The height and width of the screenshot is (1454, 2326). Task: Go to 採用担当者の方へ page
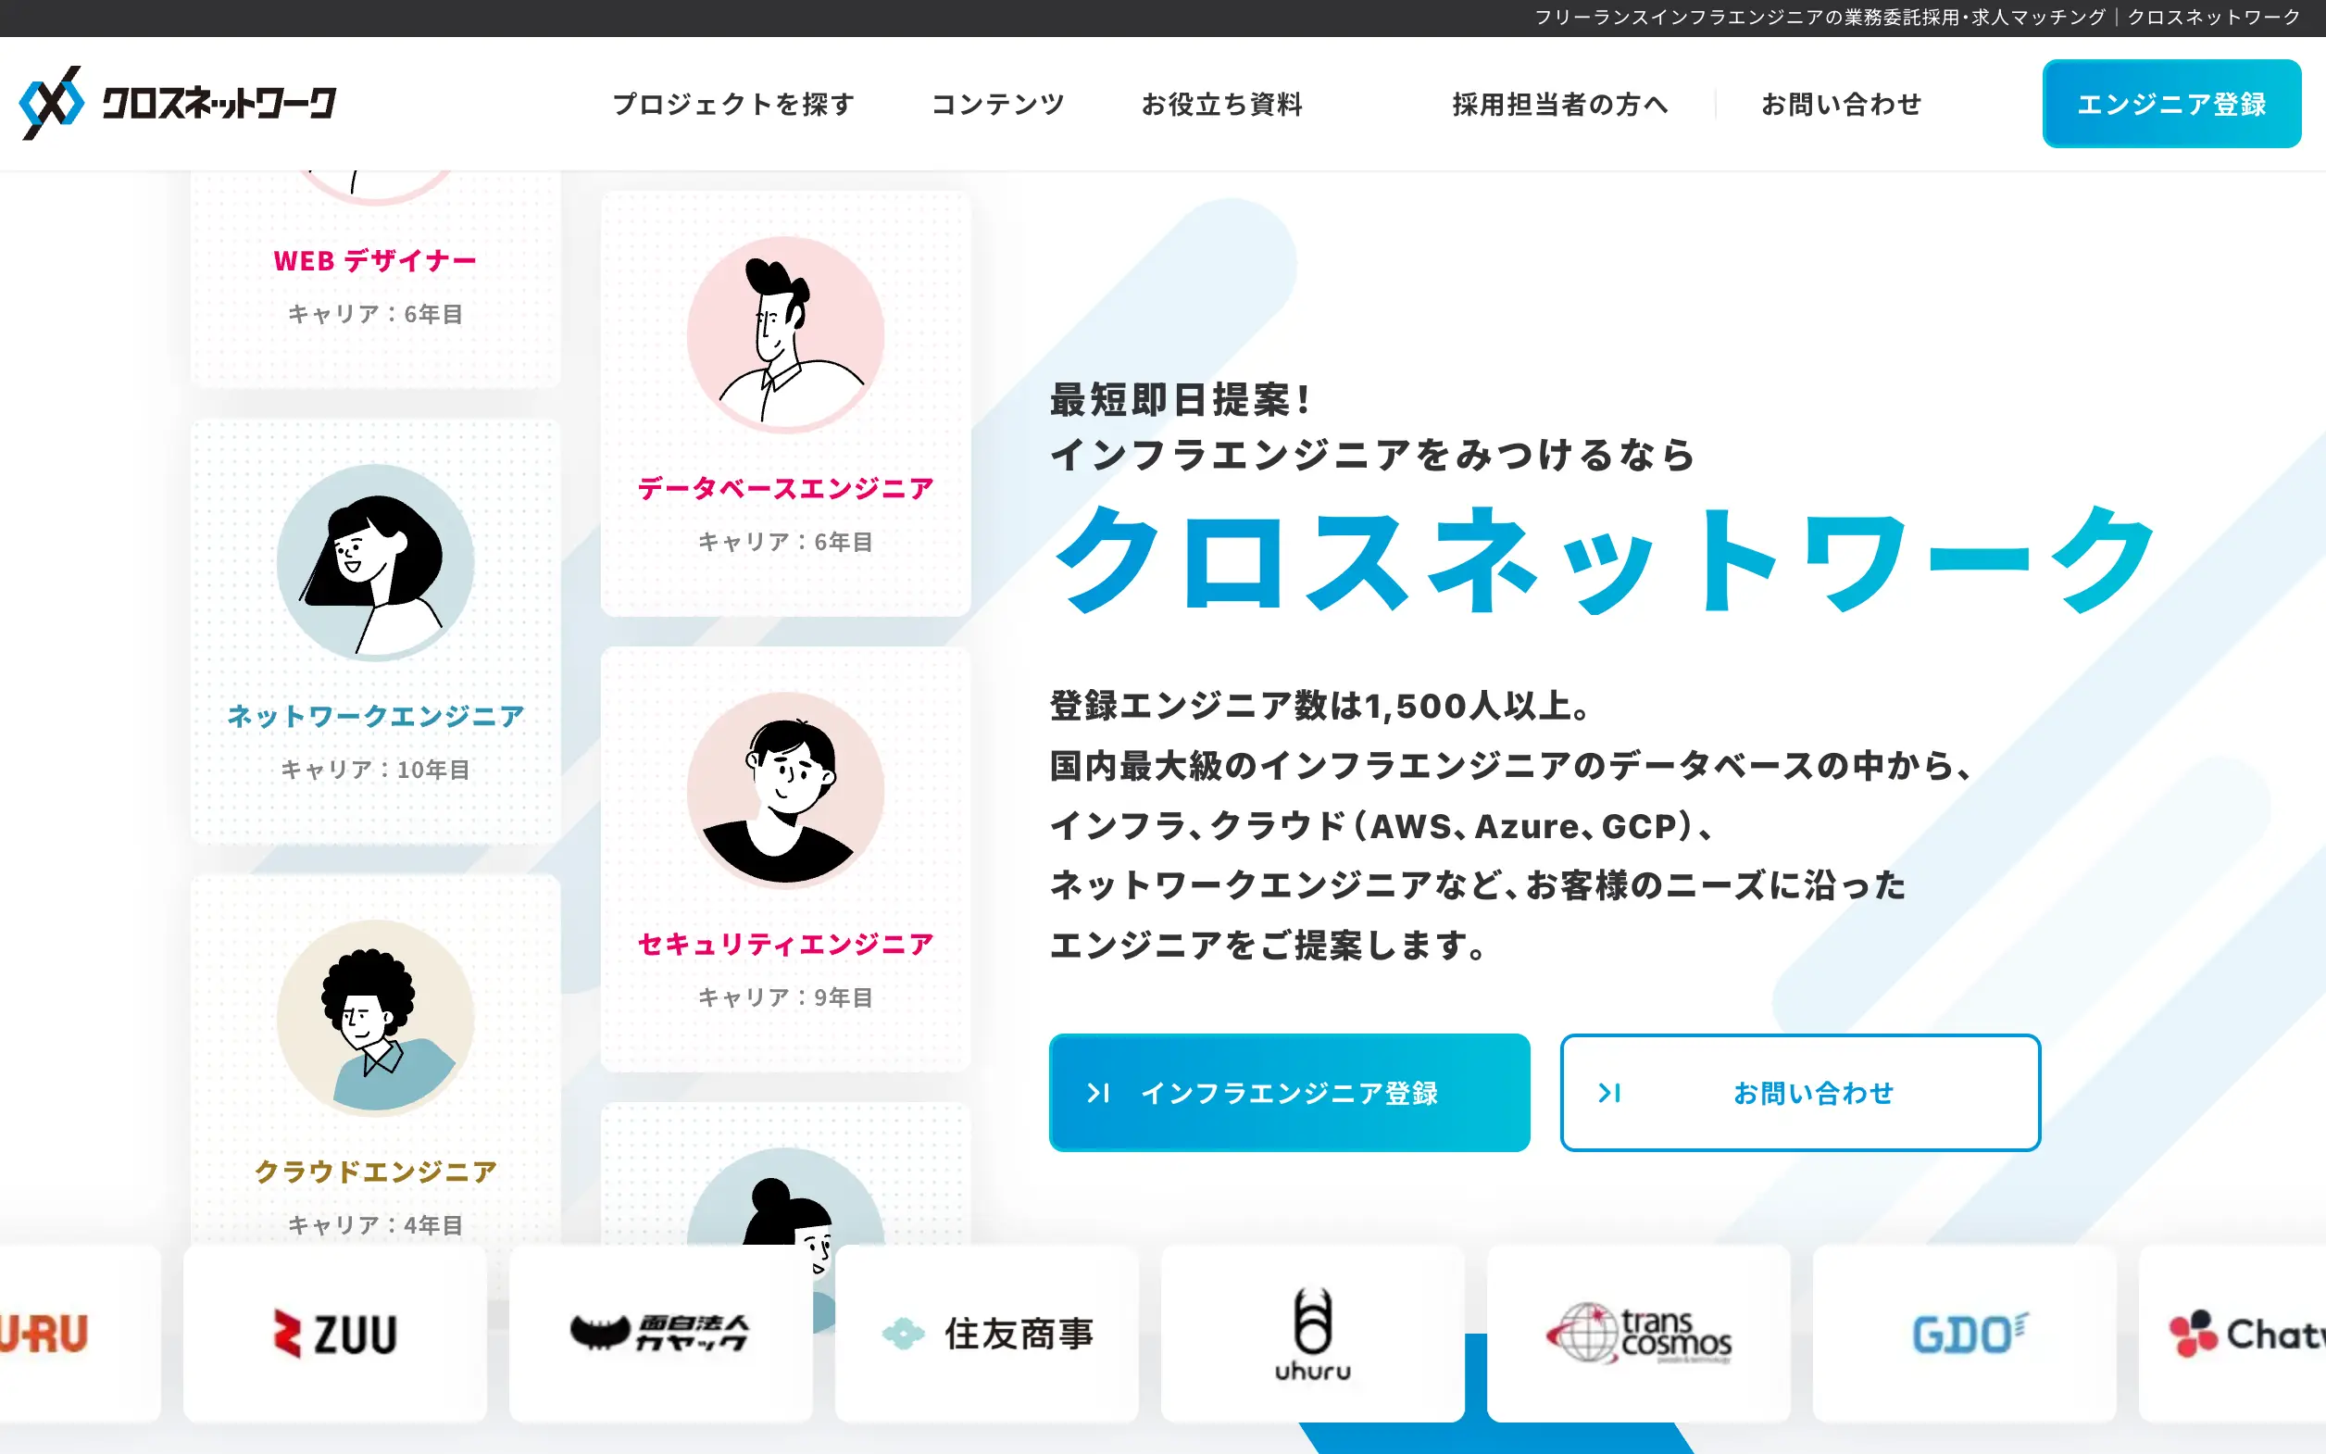[1560, 104]
